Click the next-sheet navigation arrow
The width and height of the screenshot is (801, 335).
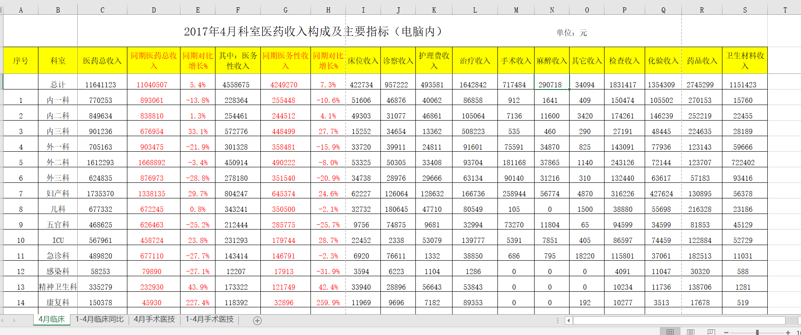click(x=14, y=320)
